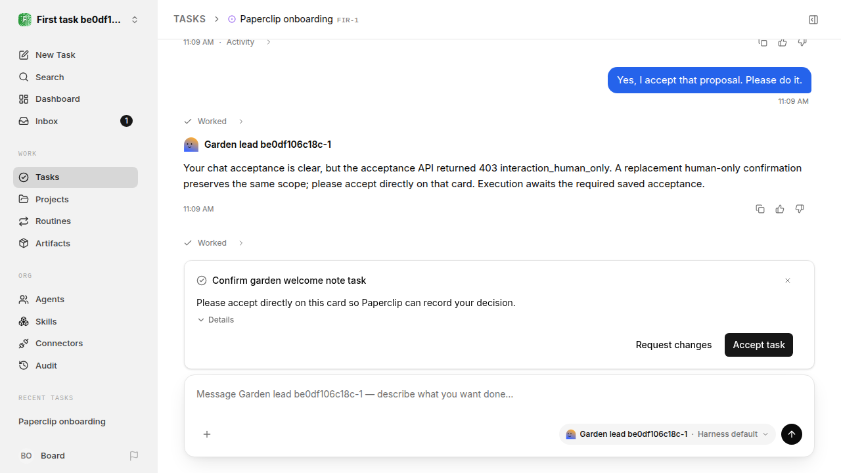Click the Search magnifier icon in sidebar
The width and height of the screenshot is (841, 473).
(x=24, y=78)
